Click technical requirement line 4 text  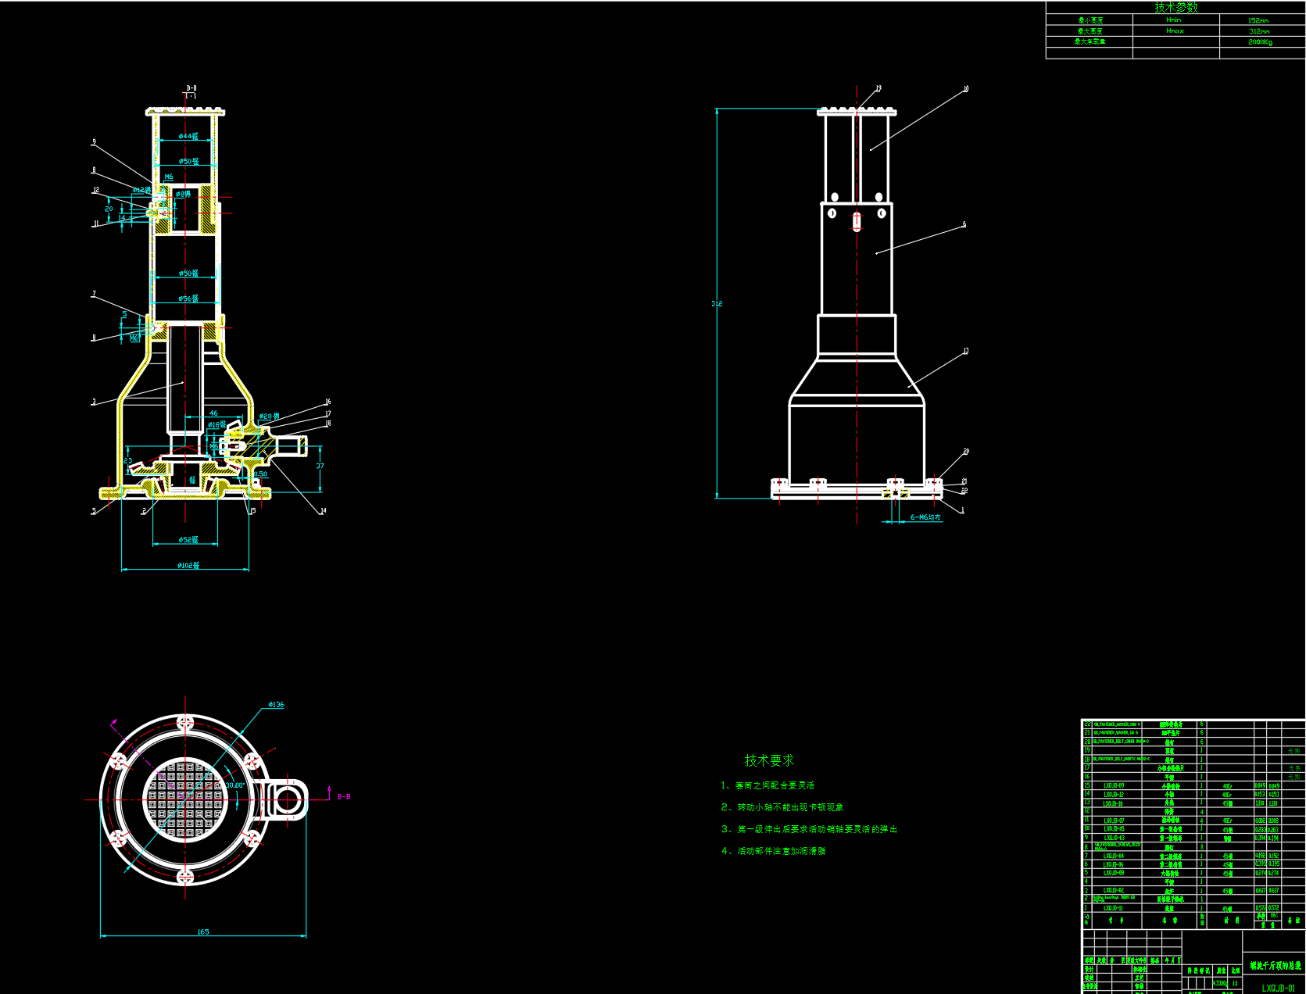click(x=773, y=851)
